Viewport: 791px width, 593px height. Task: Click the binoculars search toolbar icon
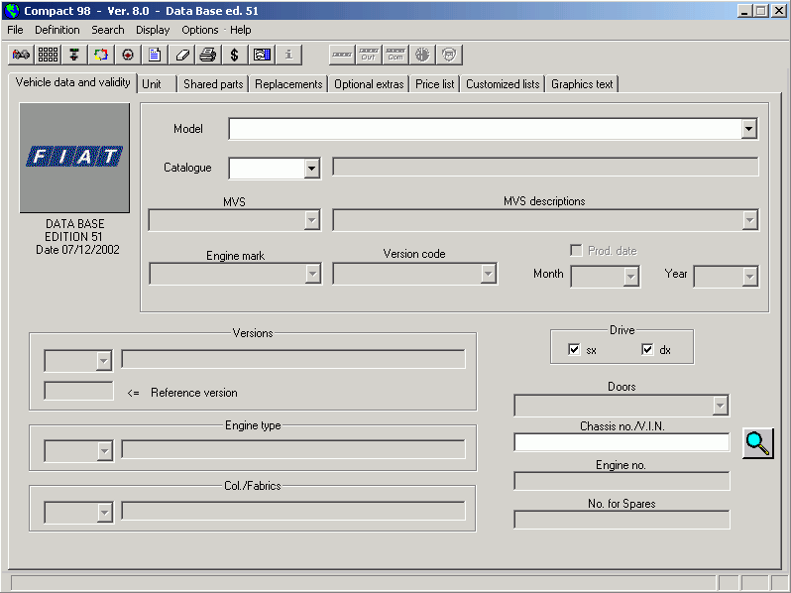pyautogui.click(x=21, y=55)
